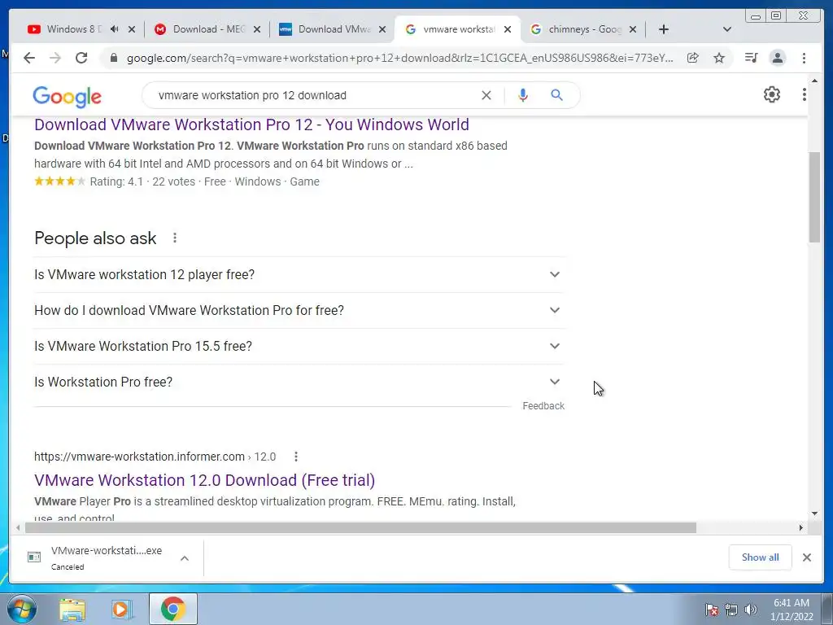Screen dimensions: 833x625
Task: Expand 'How do I download VMware Workstation Pro for free?'
Action: click(299, 310)
